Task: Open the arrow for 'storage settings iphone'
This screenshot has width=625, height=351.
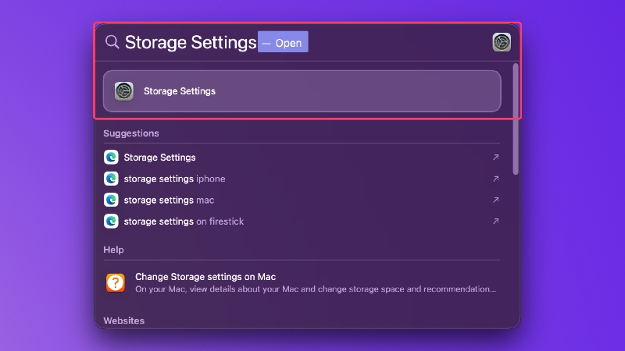Action: click(496, 179)
